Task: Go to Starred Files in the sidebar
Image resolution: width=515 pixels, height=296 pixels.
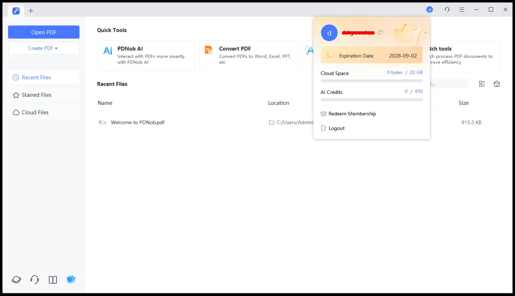Action: [44, 95]
